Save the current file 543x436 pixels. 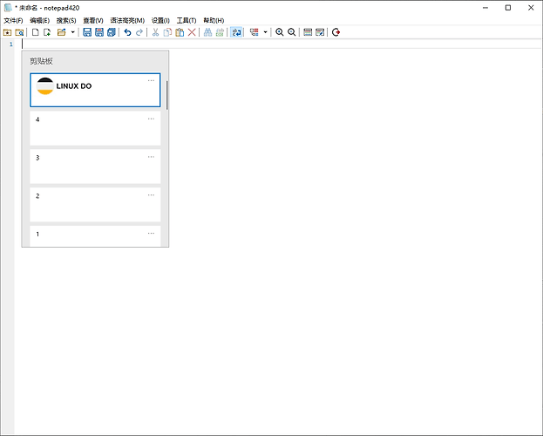click(87, 32)
